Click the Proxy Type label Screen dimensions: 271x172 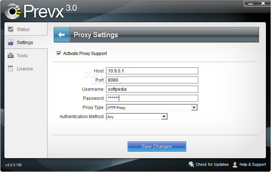click(93, 107)
